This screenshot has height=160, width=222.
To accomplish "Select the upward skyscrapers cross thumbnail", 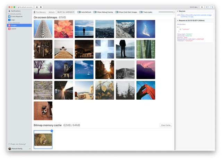I will (105, 49).
